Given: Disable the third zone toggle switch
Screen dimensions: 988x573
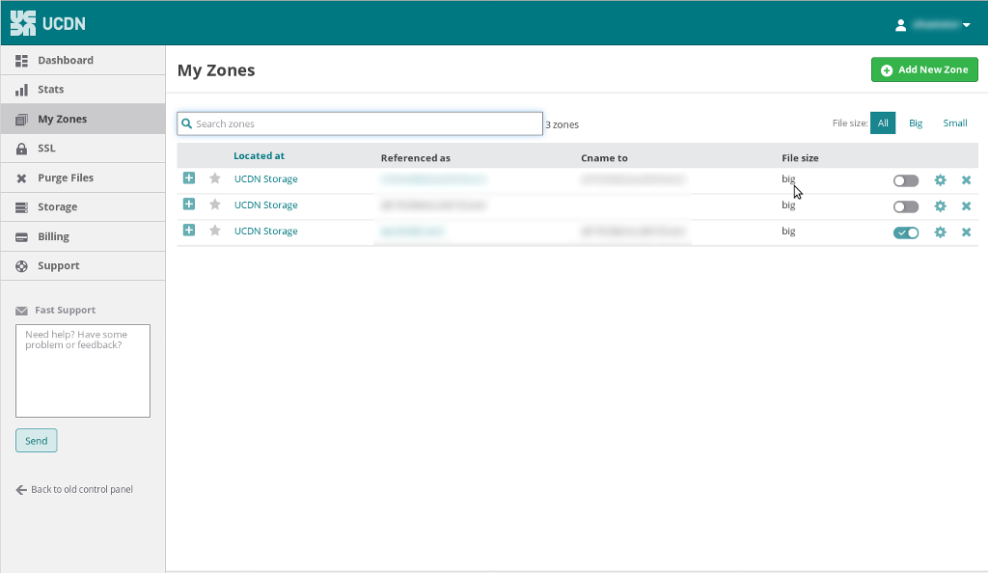Looking at the screenshot, I should [905, 232].
